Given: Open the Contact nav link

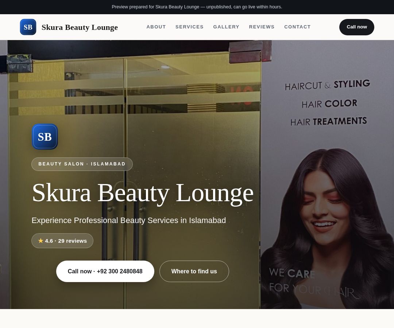Looking at the screenshot, I should pos(297,27).
